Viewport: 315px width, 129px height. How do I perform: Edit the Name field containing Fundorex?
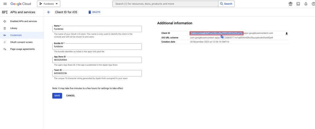click(x=97, y=29)
